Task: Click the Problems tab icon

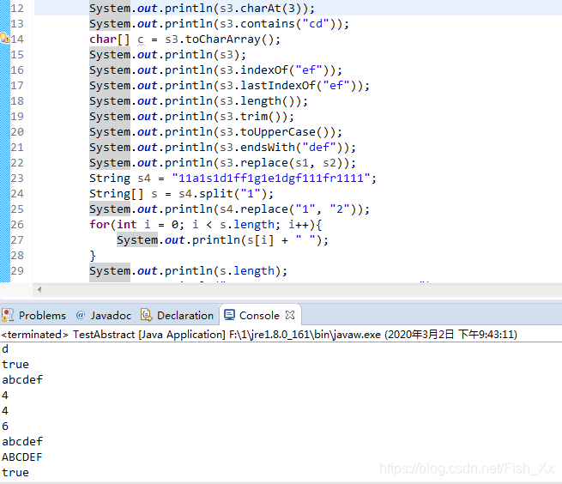Action: tap(8, 315)
